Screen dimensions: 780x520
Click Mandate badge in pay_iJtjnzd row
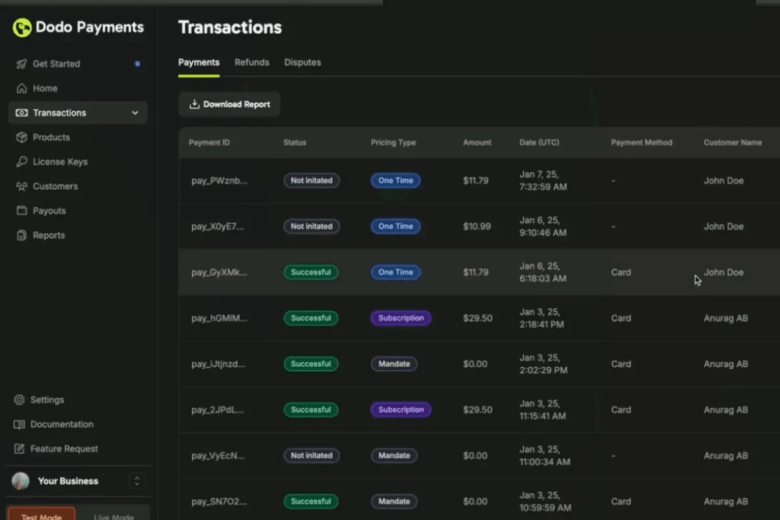(x=394, y=364)
